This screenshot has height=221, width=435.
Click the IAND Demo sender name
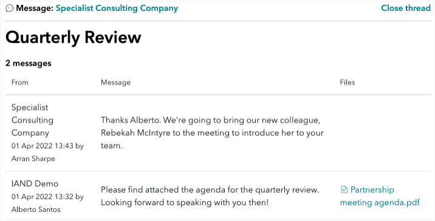coord(35,183)
